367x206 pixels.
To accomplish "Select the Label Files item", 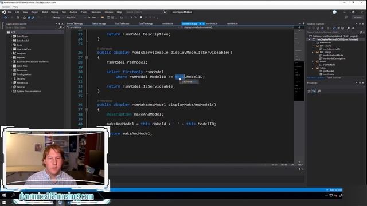I will pos(22,66).
